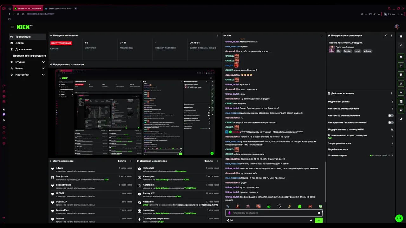Open activity feed Фильтр dropdown
Image resolution: width=406 pixels, height=228 pixels.
tap(121, 161)
